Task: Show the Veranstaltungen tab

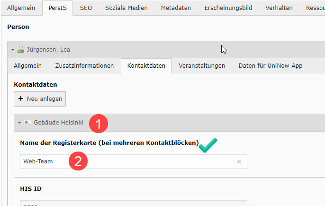Action: tap(201, 66)
